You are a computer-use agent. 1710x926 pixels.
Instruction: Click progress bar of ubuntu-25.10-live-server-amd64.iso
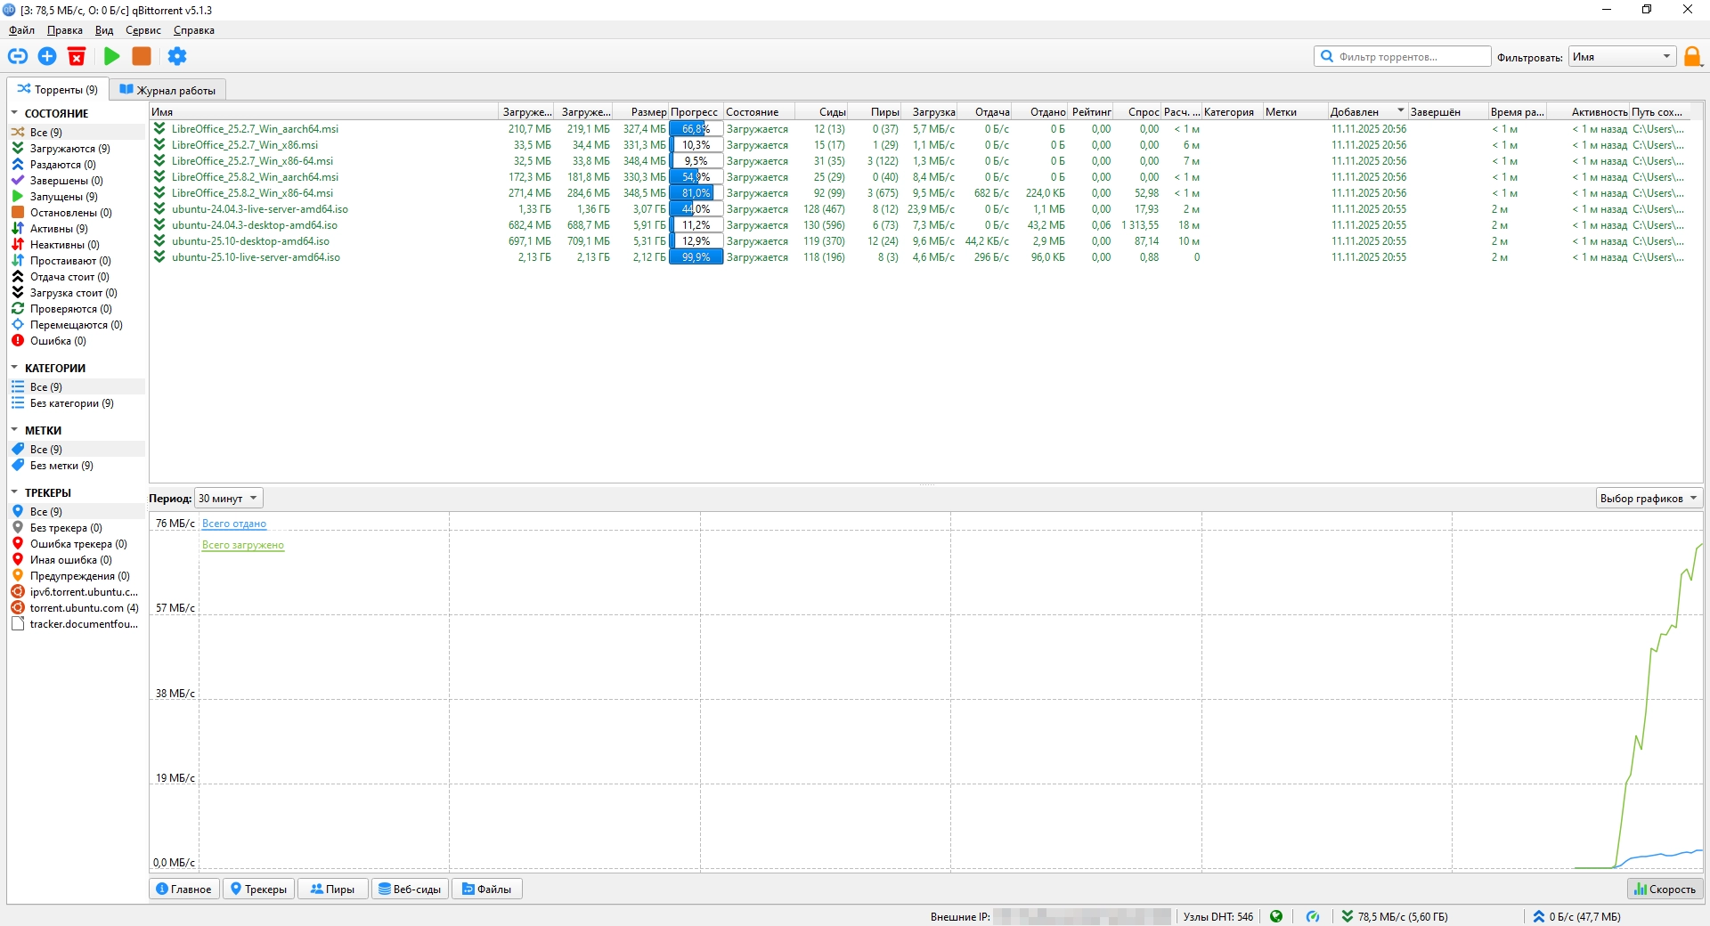coord(696,257)
